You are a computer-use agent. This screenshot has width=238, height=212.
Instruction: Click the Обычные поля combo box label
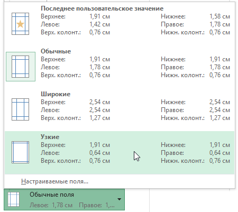[52, 195]
